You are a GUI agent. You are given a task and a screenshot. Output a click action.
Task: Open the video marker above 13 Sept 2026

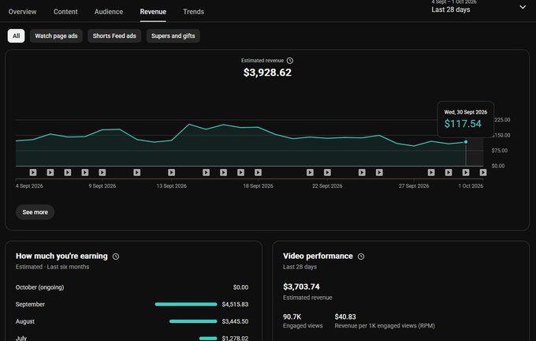(x=171, y=172)
